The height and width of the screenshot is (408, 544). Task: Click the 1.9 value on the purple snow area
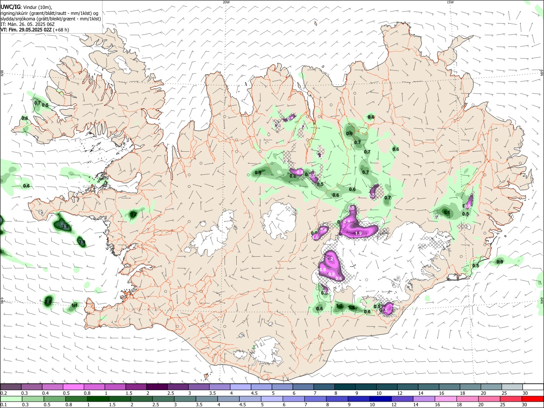click(x=358, y=233)
